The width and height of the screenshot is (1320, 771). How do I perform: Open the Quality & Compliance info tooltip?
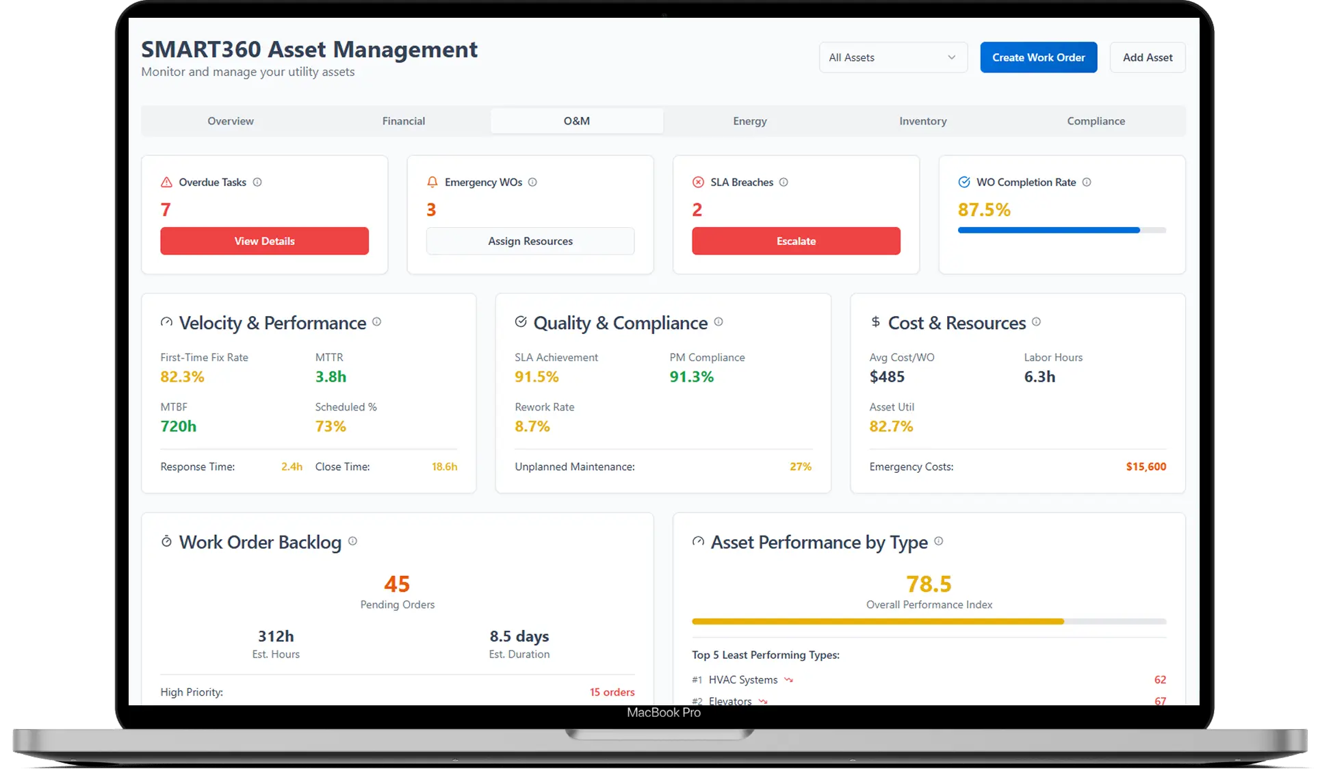(x=719, y=322)
